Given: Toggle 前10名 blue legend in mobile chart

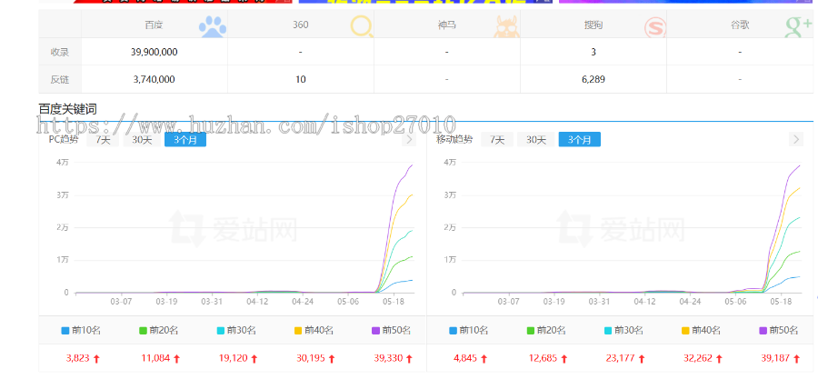Looking at the screenshot, I should click(x=468, y=330).
